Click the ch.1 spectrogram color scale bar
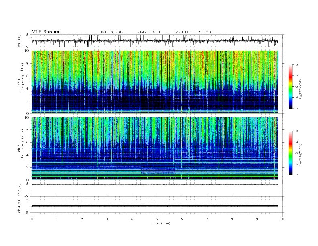The height and width of the screenshot is (246, 318). tap(290, 86)
